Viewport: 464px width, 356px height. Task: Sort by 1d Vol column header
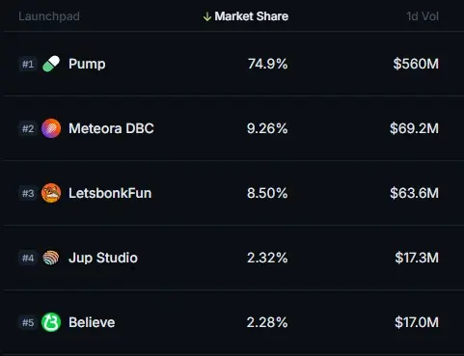[423, 16]
